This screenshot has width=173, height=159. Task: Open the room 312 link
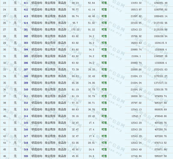pyautogui.click(x=26, y=103)
